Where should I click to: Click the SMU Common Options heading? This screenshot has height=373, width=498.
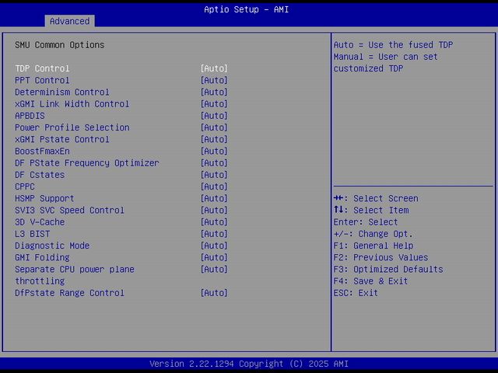[60, 45]
